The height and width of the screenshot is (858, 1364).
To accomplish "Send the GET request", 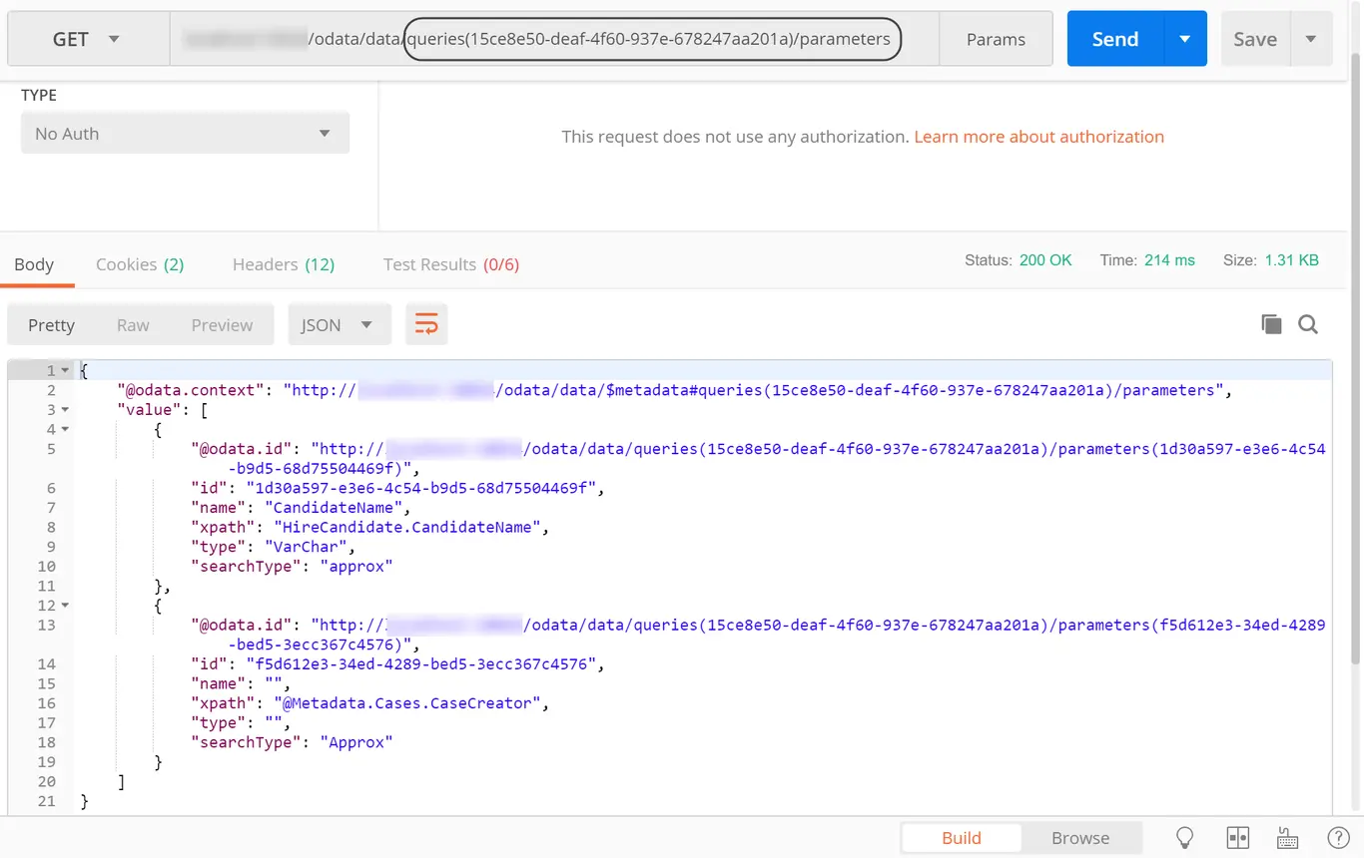I will click(x=1115, y=39).
